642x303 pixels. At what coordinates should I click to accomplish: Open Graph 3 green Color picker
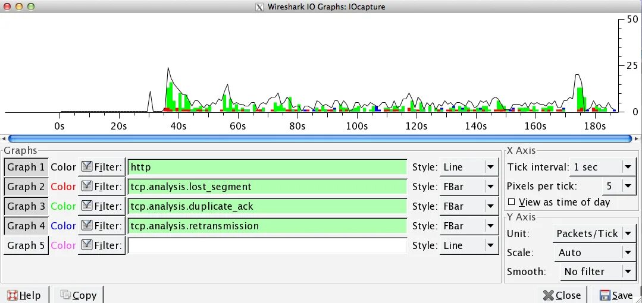click(x=63, y=207)
